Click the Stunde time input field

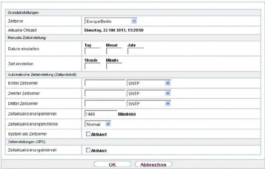coord(92,66)
